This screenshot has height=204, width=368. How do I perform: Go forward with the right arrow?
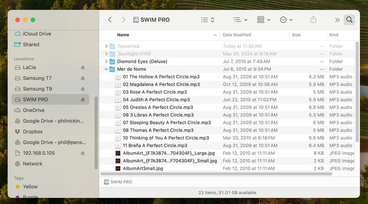coord(124,20)
